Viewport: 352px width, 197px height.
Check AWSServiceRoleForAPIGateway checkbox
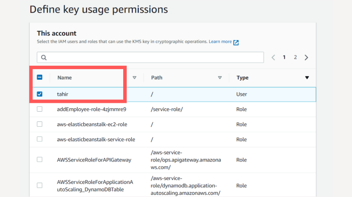pos(40,159)
